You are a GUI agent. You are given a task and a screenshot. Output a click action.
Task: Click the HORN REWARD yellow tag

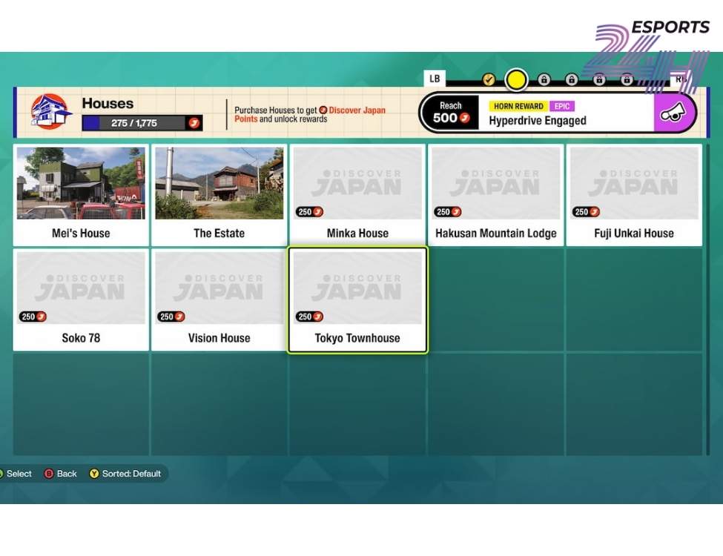click(x=518, y=106)
